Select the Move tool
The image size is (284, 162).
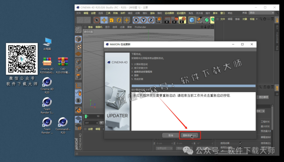[104, 20]
